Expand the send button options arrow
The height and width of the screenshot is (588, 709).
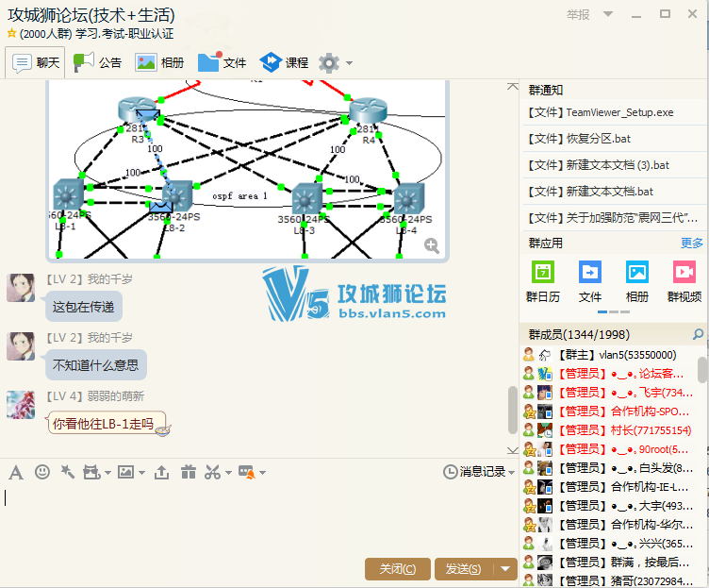pos(506,568)
